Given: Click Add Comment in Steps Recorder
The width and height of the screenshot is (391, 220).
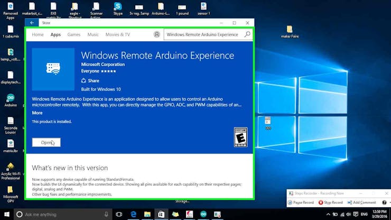Looking at the screenshot, I should click(361, 203).
